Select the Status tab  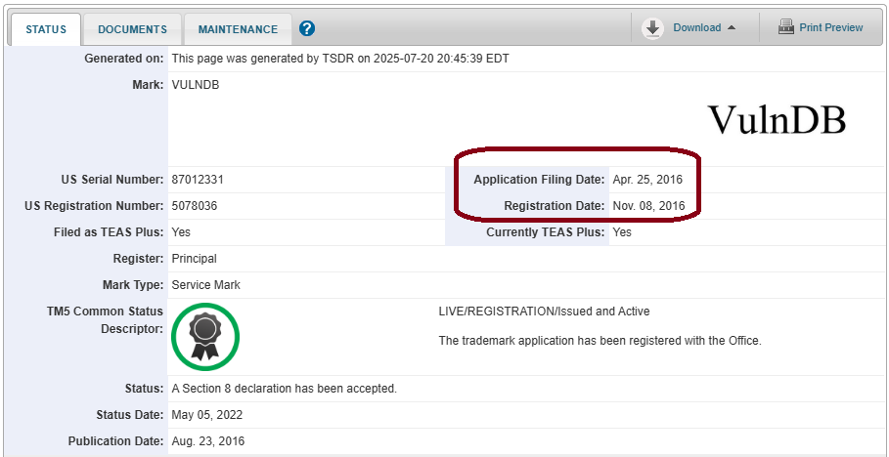click(x=46, y=29)
